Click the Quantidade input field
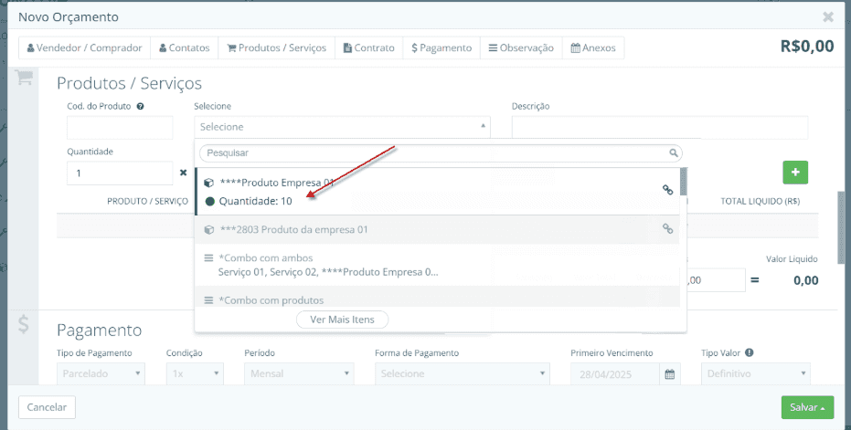Viewport: 851px width, 430px height. point(120,173)
